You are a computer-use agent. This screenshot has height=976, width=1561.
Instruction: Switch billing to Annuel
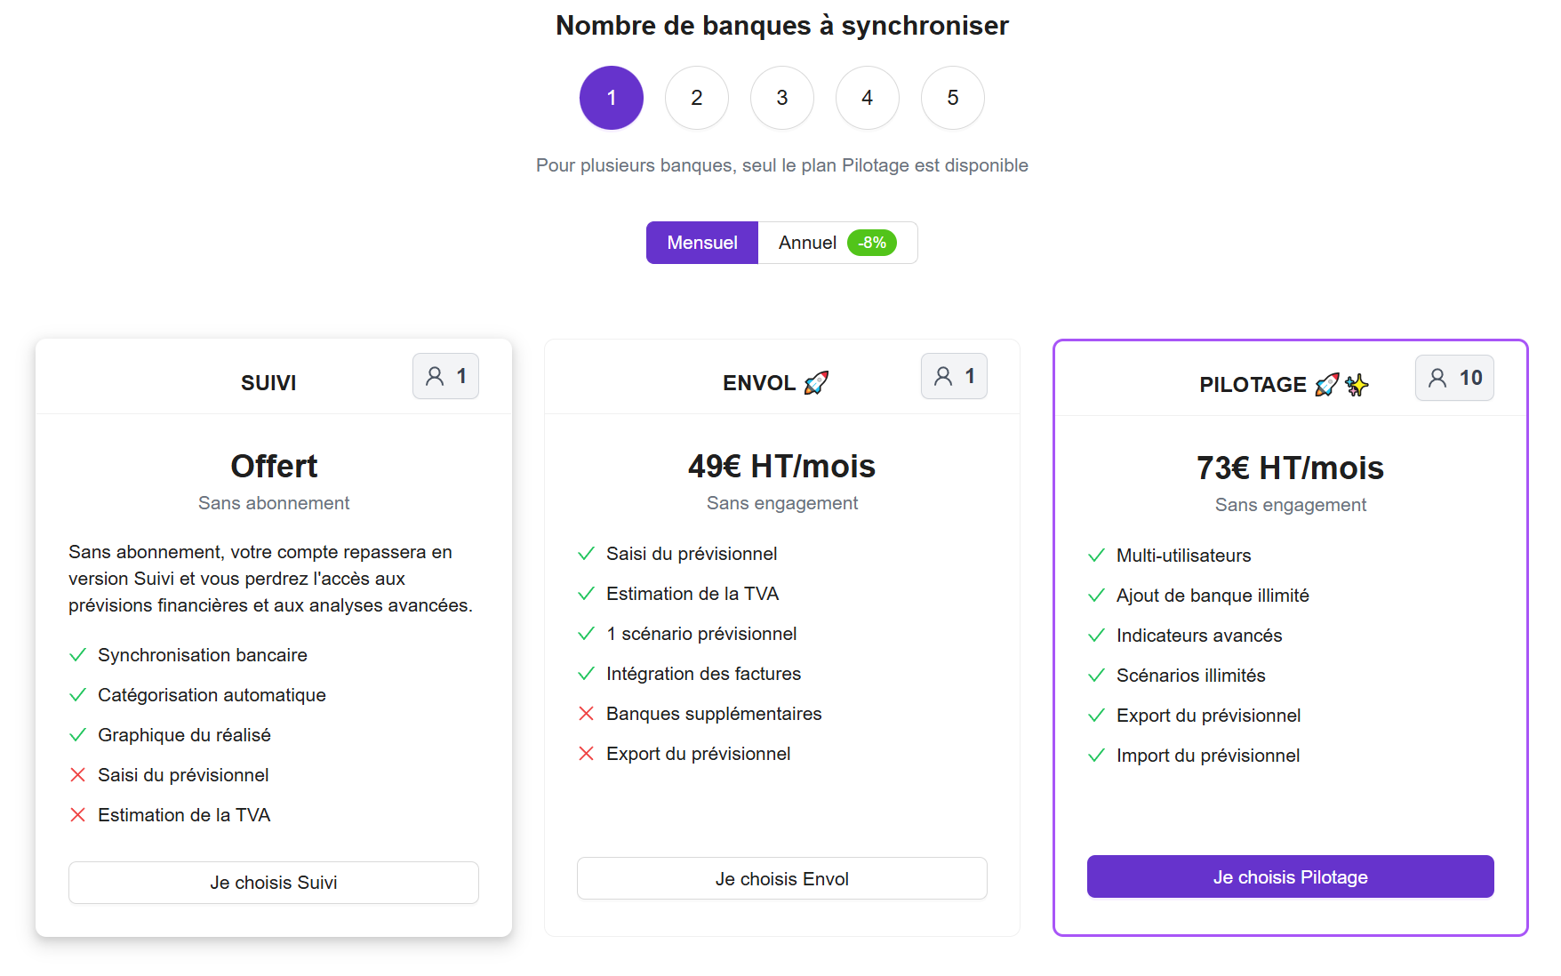pyautogui.click(x=837, y=243)
